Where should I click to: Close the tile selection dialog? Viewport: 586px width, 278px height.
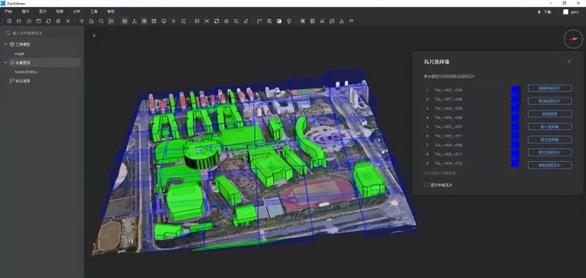[x=569, y=61]
